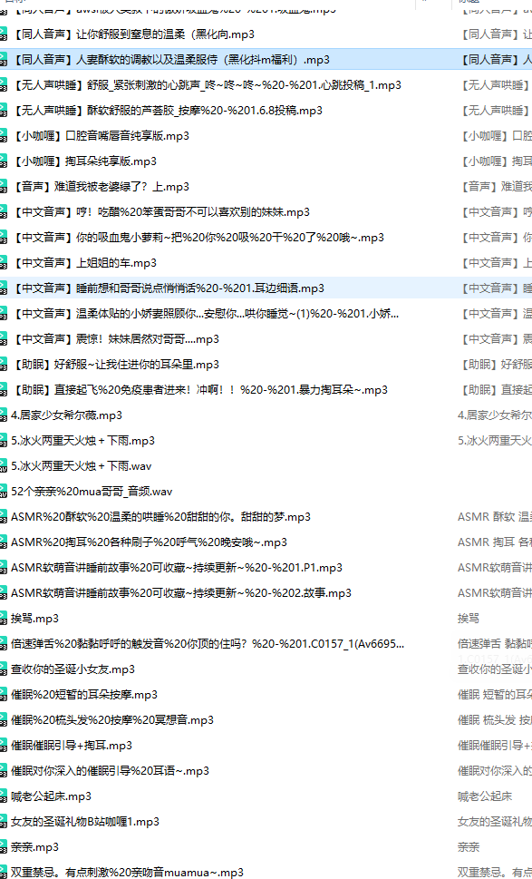Image resolution: width=532 pixels, height=879 pixels.
Task: Click the mp3 icon beside 5.冰火两重天火烛 + 下雨.mp3
Action: pyautogui.click(x=4, y=441)
